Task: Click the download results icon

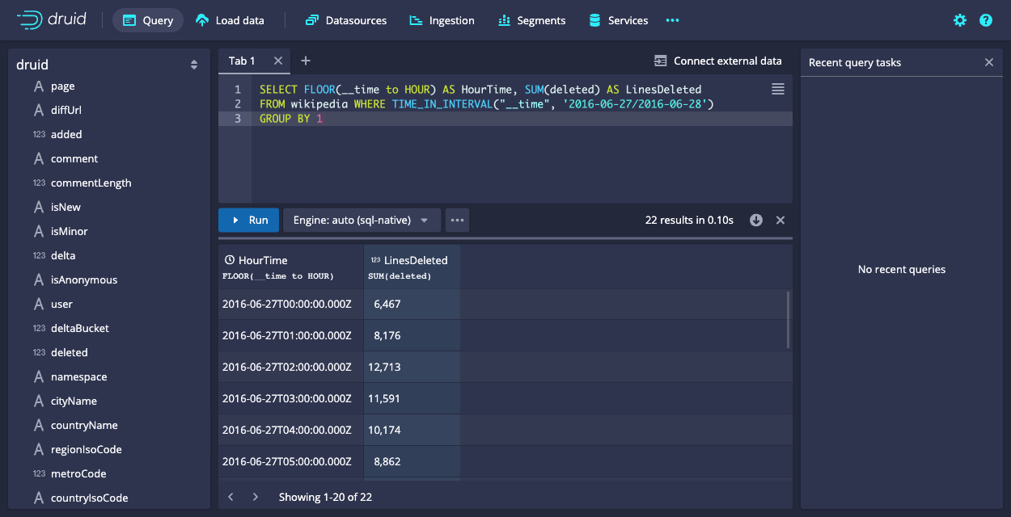Action: pos(756,220)
